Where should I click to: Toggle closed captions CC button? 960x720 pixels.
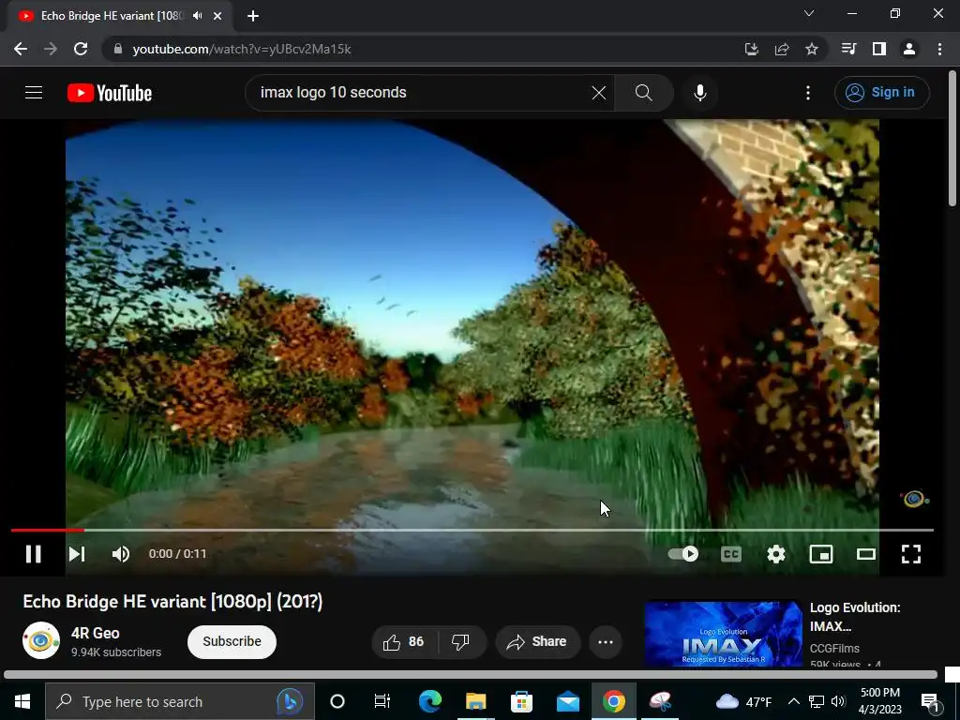(731, 554)
